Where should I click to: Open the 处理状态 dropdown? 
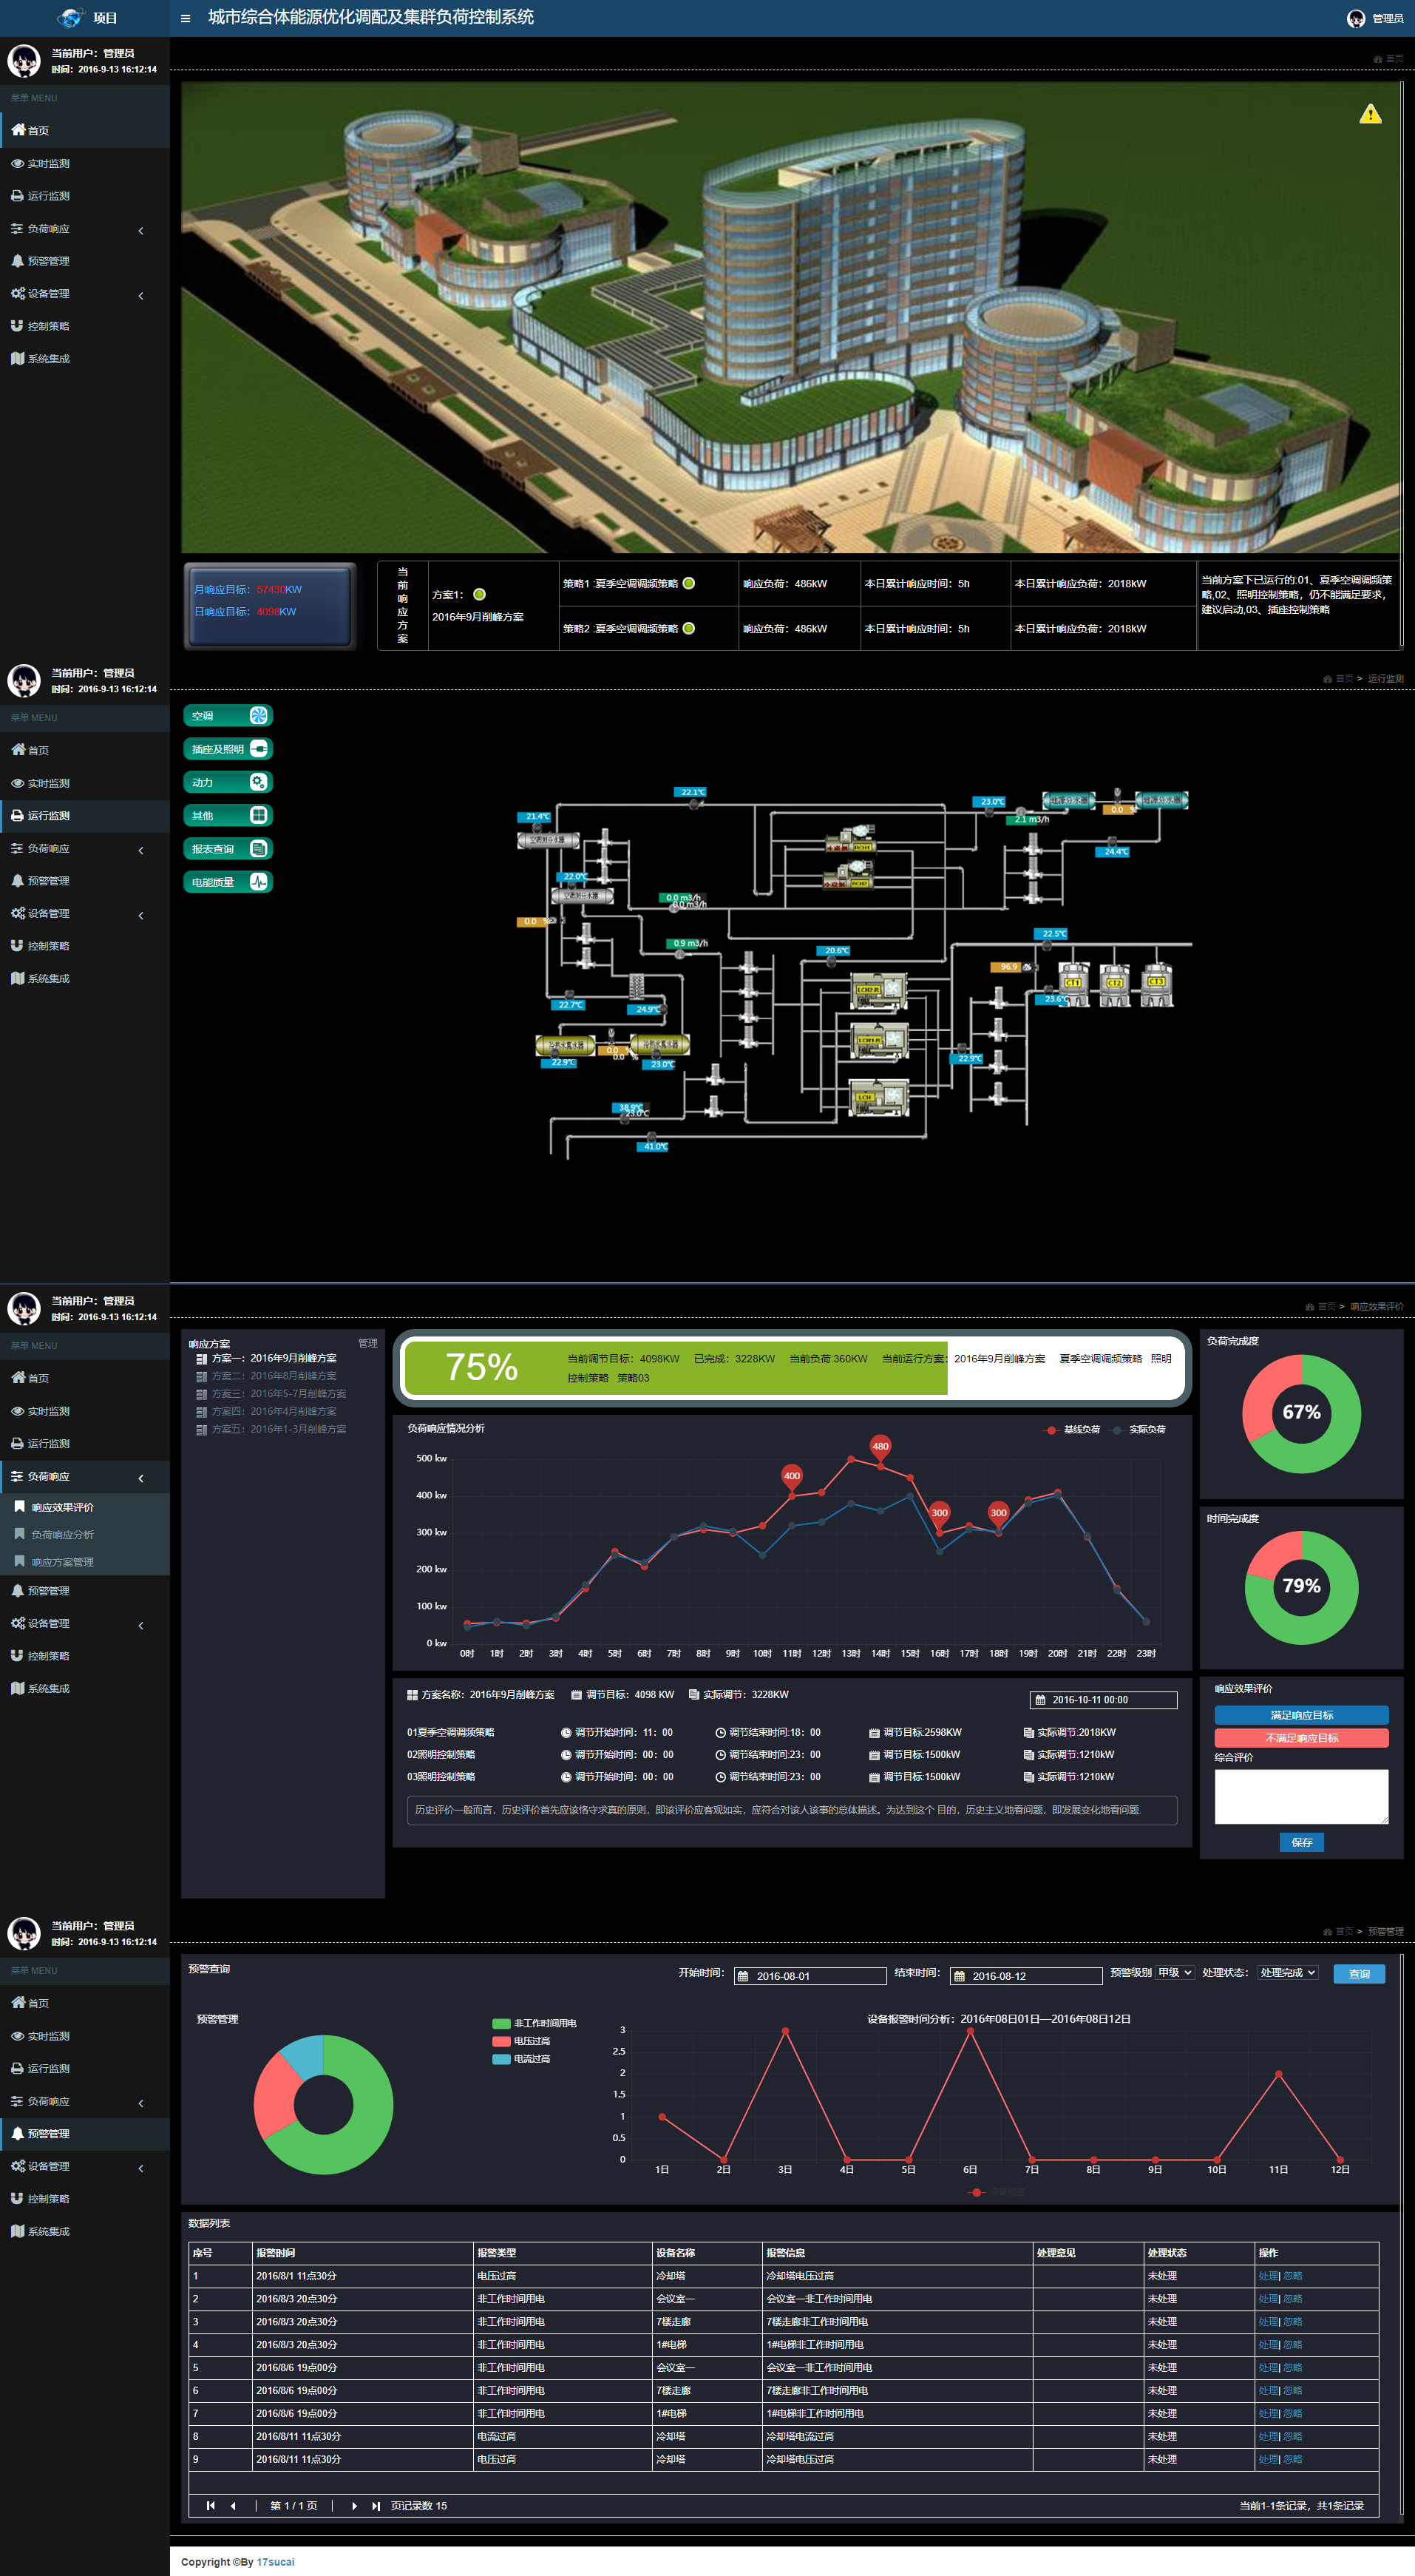click(x=1287, y=1973)
